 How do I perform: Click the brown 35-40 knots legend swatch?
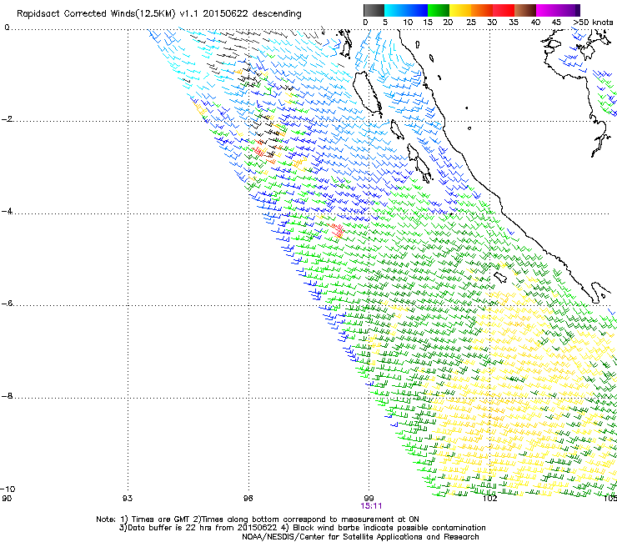coord(525,10)
